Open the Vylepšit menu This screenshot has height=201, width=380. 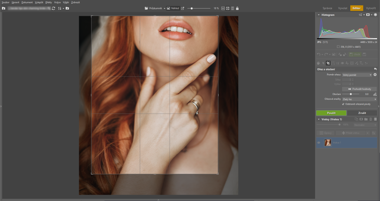click(39, 3)
